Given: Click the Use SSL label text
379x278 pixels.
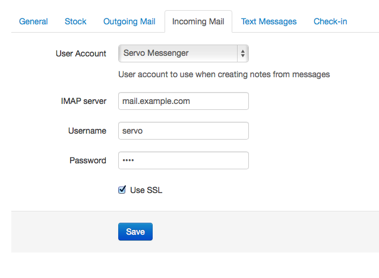Looking at the screenshot, I should [x=146, y=190].
